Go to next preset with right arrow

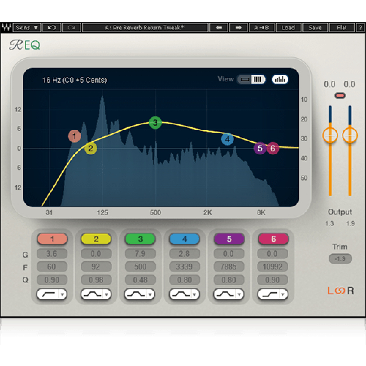(238, 27)
